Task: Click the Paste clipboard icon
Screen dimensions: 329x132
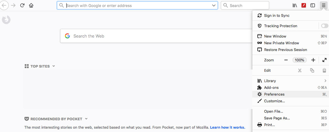Action: pyautogui.click(x=325, y=71)
